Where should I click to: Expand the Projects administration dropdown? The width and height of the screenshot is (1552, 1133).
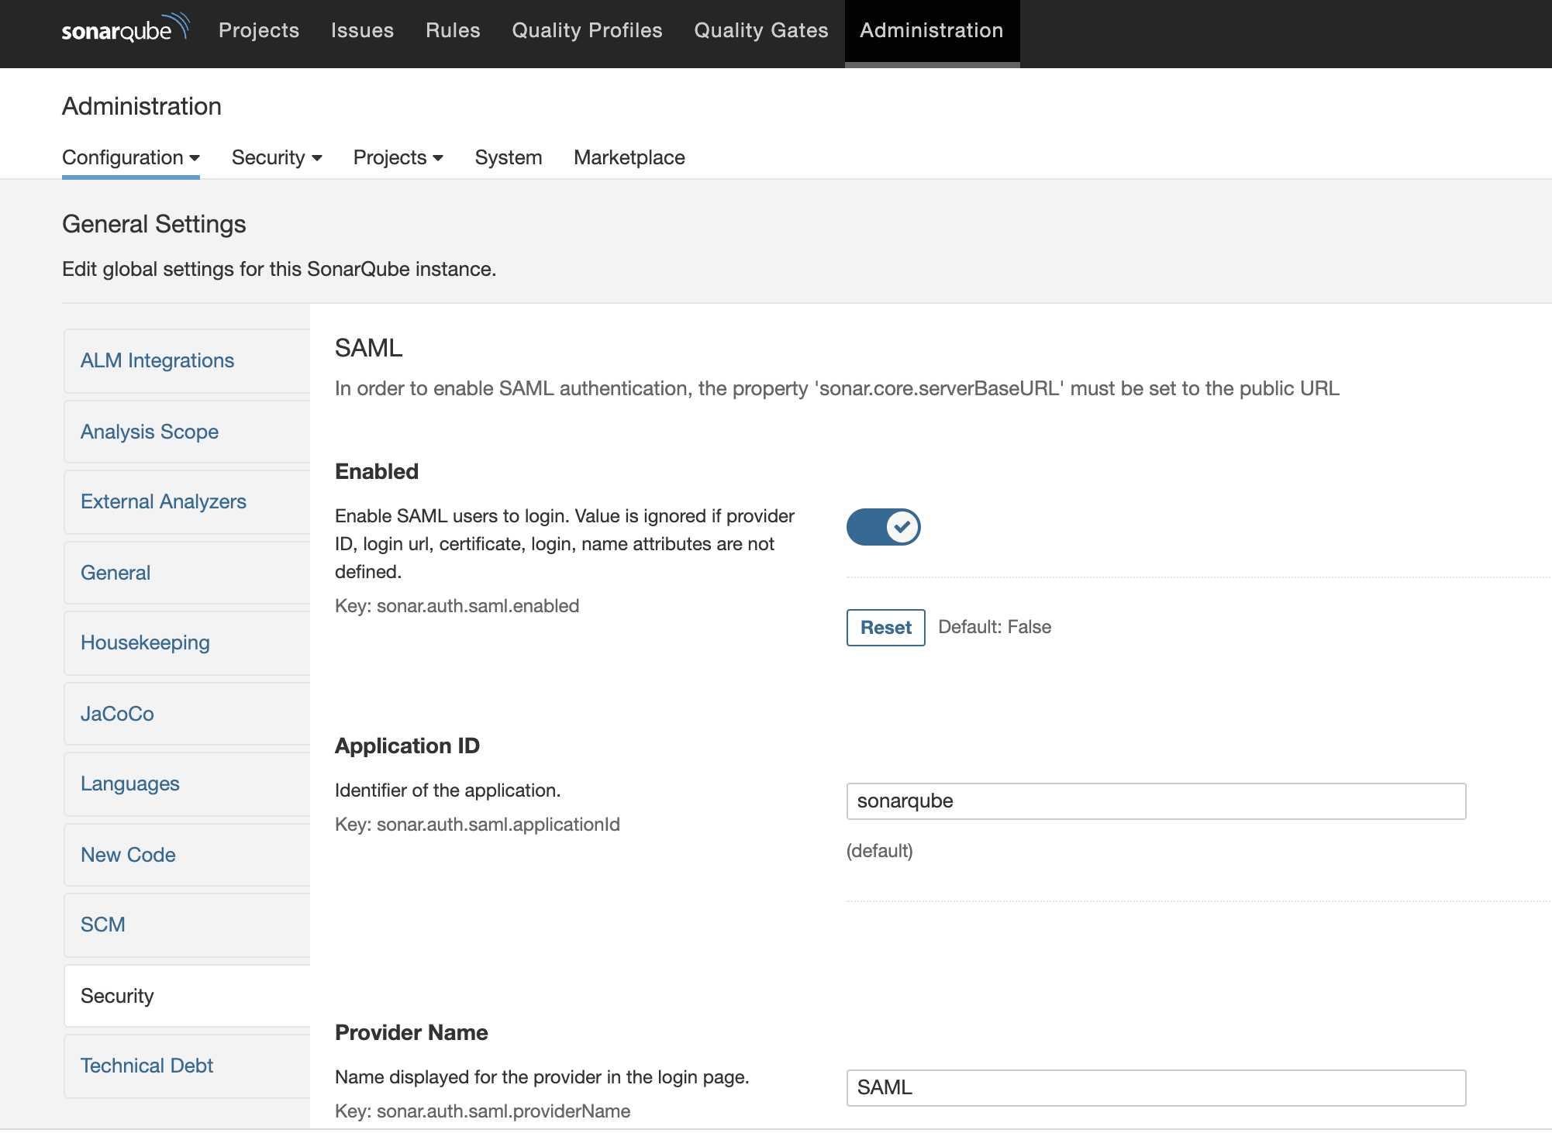tap(398, 157)
